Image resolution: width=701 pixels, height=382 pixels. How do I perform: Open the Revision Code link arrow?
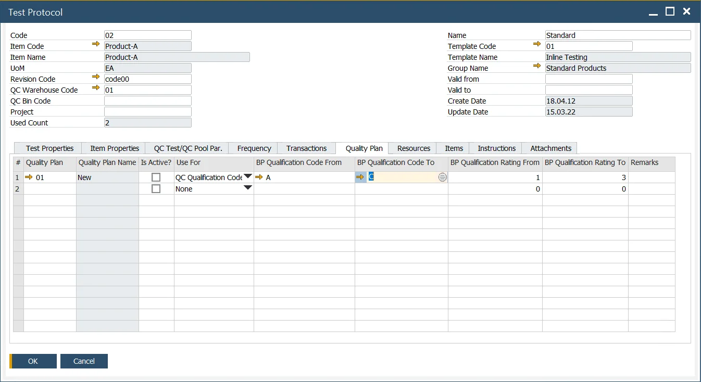[96, 79]
